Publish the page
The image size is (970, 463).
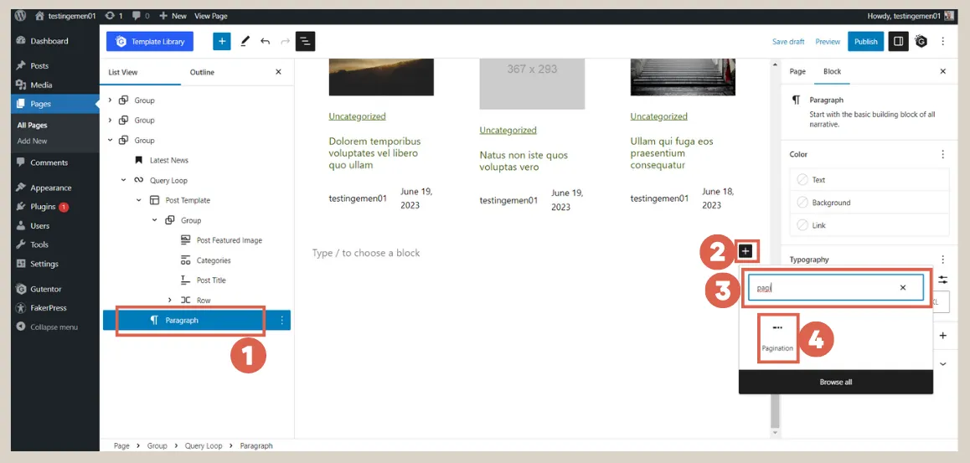coord(865,41)
